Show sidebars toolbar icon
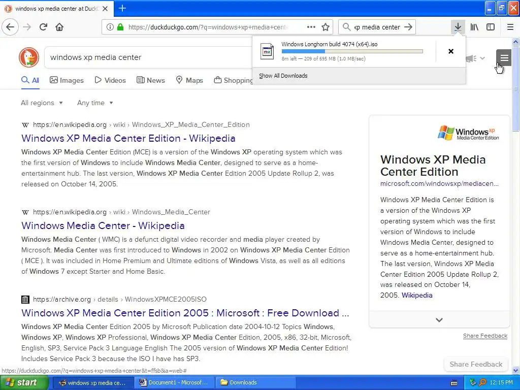Viewport: 520px width, 390px height. coord(491,27)
